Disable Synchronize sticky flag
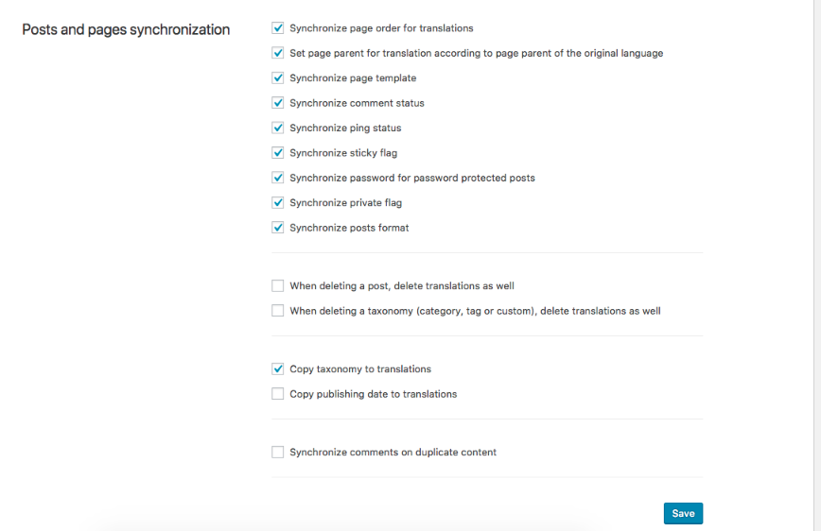 coord(278,153)
